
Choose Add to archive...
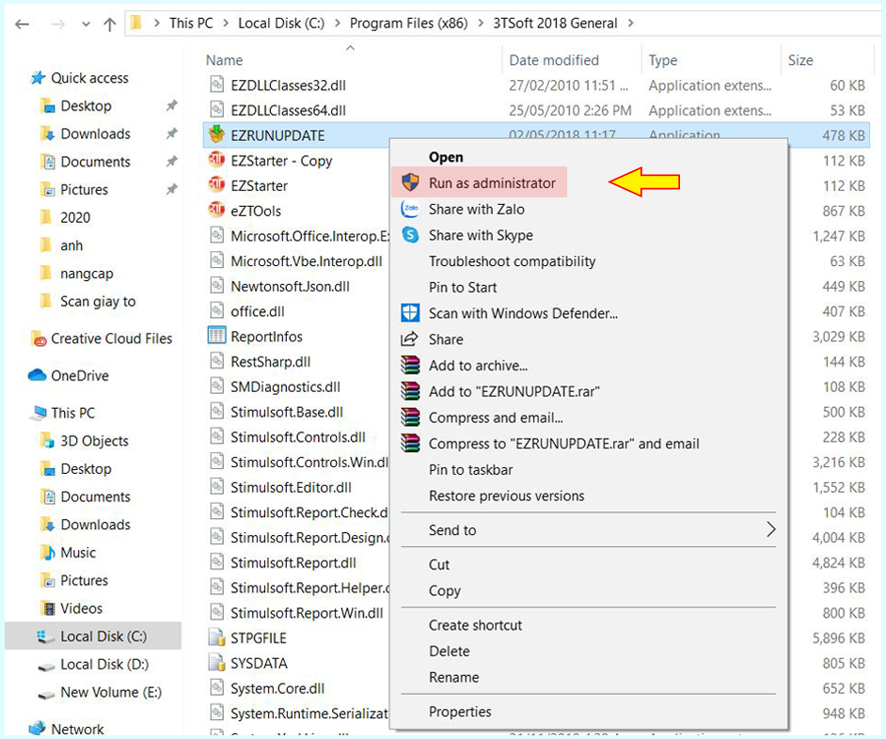point(478,366)
